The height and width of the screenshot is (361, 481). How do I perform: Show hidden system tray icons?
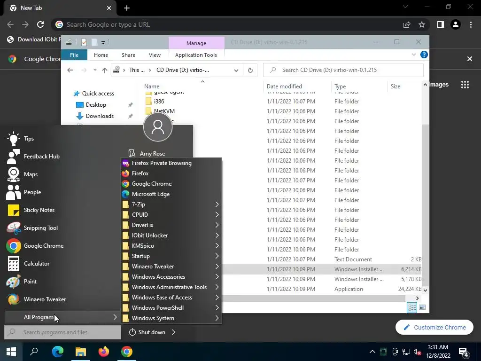pos(372,352)
